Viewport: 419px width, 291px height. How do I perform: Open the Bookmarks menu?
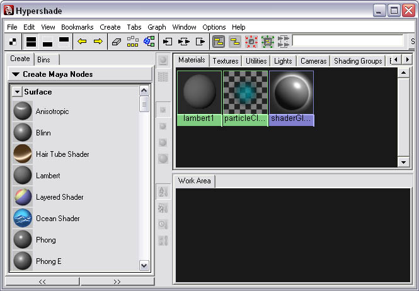pyautogui.click(x=77, y=27)
